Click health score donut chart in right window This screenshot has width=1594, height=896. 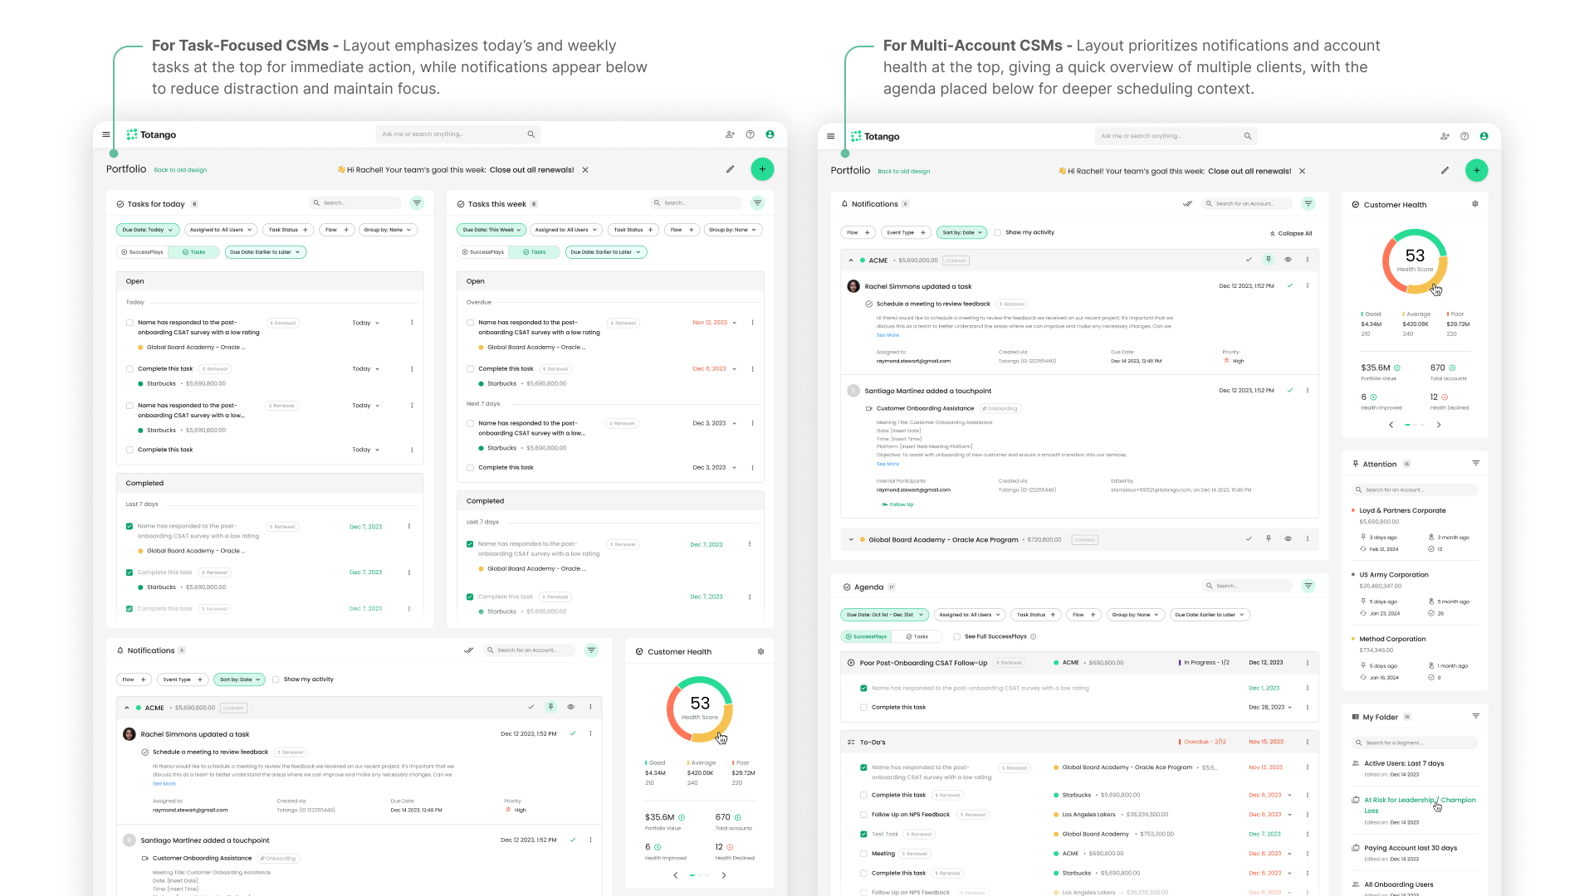(x=1415, y=261)
